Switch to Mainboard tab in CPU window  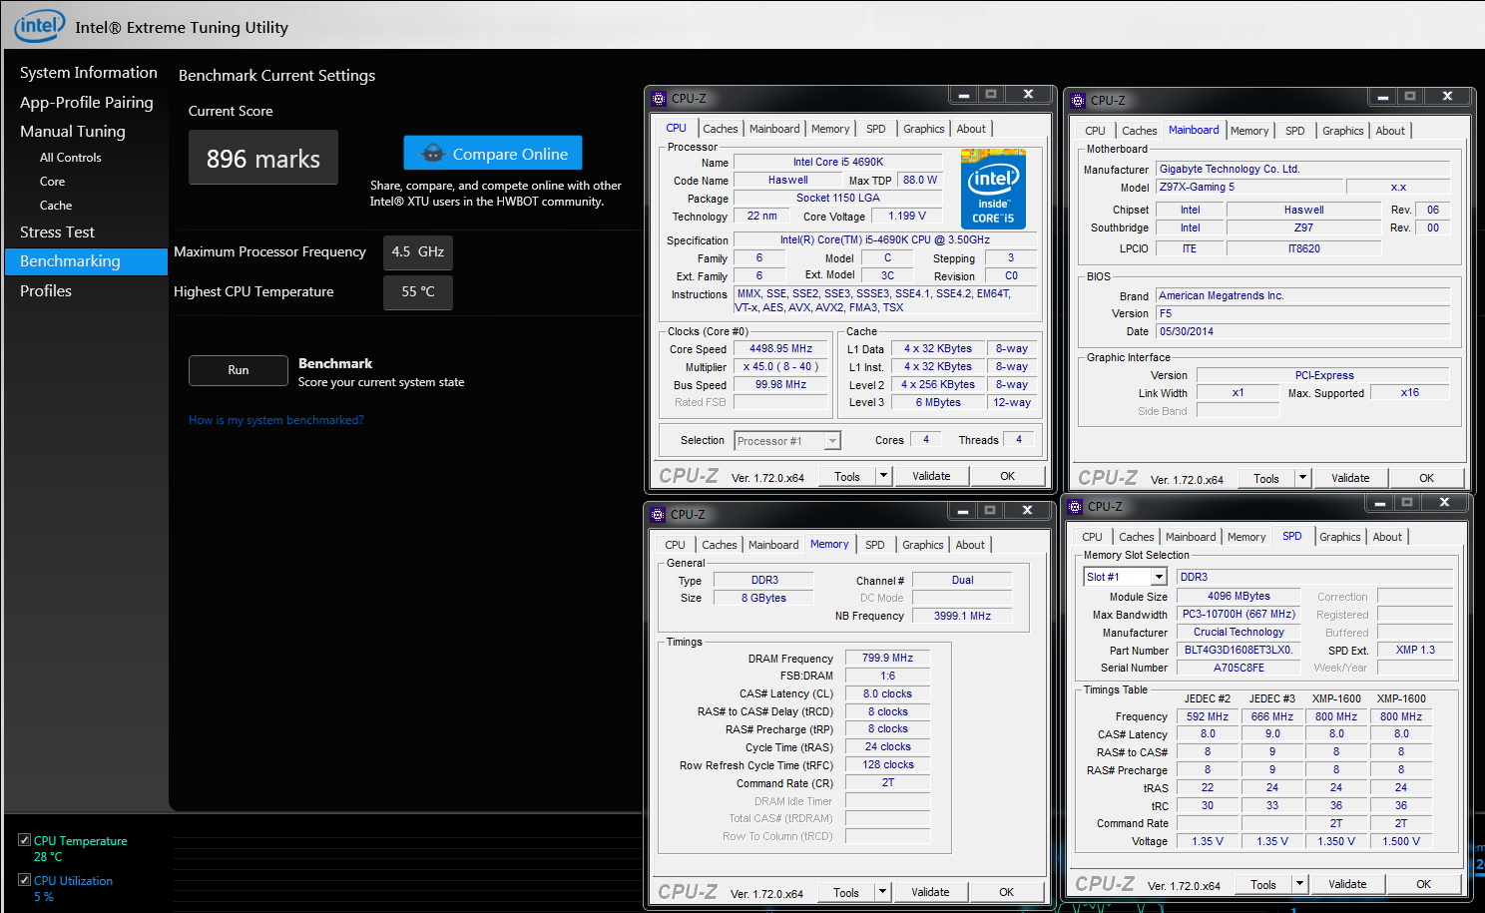(774, 129)
